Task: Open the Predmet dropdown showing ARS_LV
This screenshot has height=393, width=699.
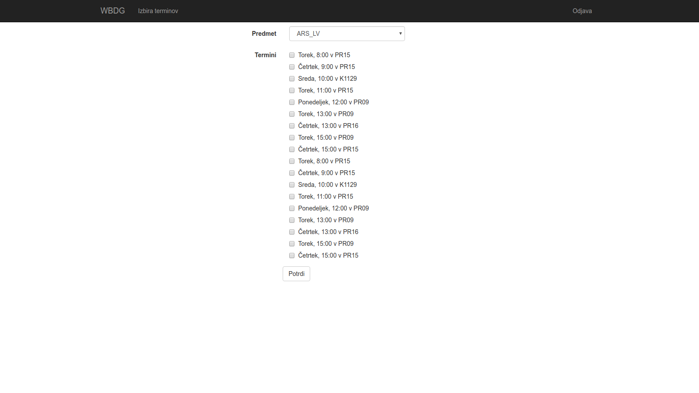Action: point(347,34)
